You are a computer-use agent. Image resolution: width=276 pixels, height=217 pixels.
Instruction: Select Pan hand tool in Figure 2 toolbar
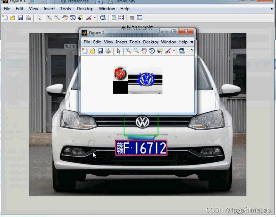[x=144, y=51]
